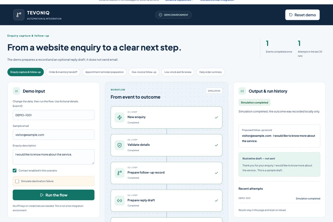Image resolution: width=333 pixels, height=222 pixels.
Task: Open Appointment reminder preparation tab
Action: pos(104,72)
